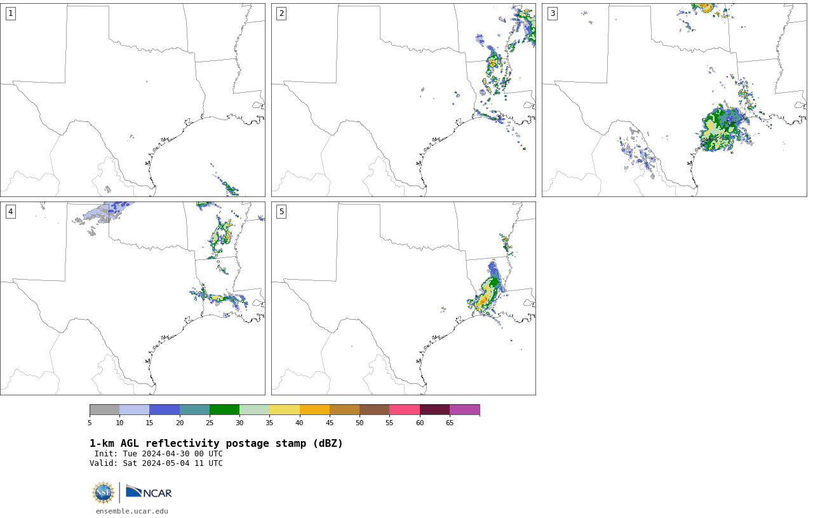Click the 'Valid: Sat 2024-05-04 11 UTC' line
This screenshot has height=518, width=813.
pos(156,463)
